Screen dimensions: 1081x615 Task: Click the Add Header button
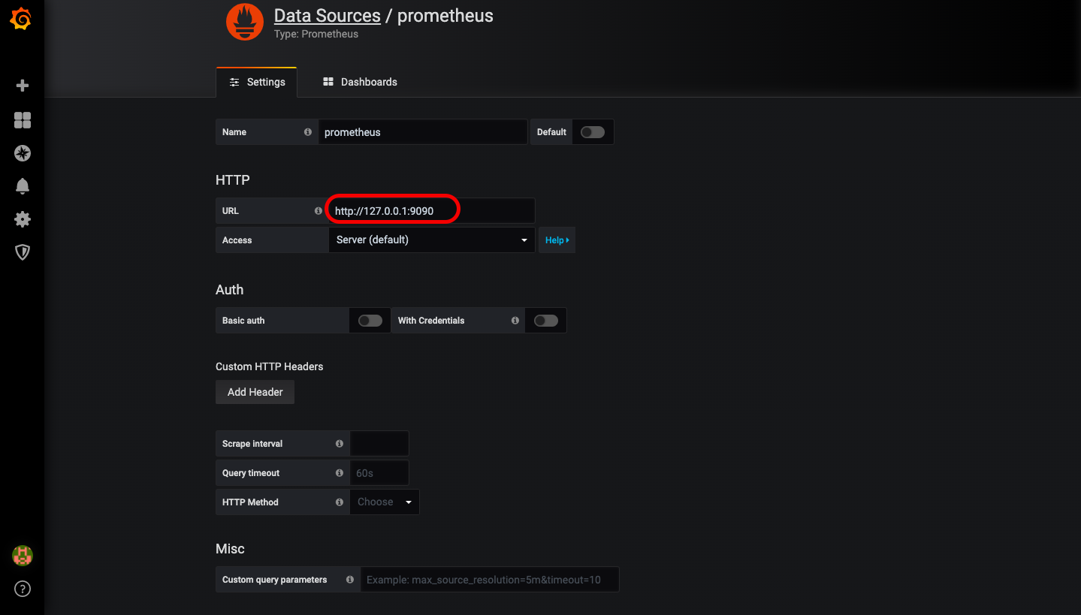(x=255, y=392)
